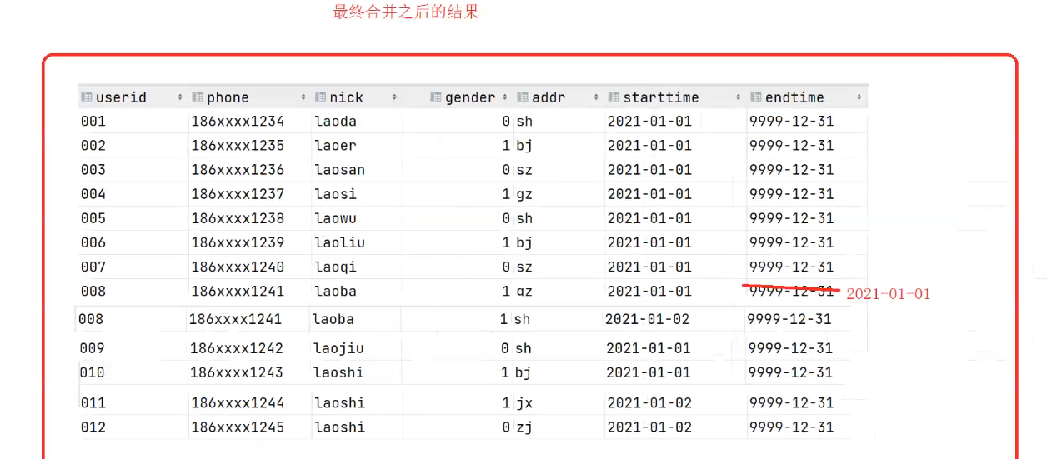Viewport: 1047px width, 459px height.
Task: Click the starttime column table icon
Action: [614, 97]
